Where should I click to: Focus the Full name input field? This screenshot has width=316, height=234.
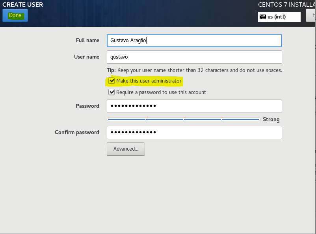(x=194, y=41)
